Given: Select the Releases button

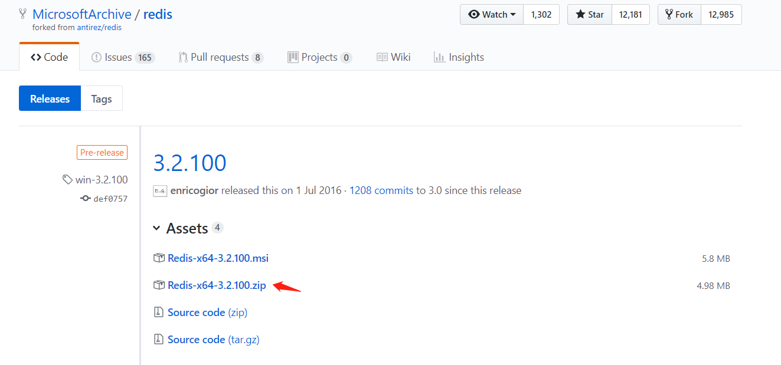Looking at the screenshot, I should tap(50, 98).
